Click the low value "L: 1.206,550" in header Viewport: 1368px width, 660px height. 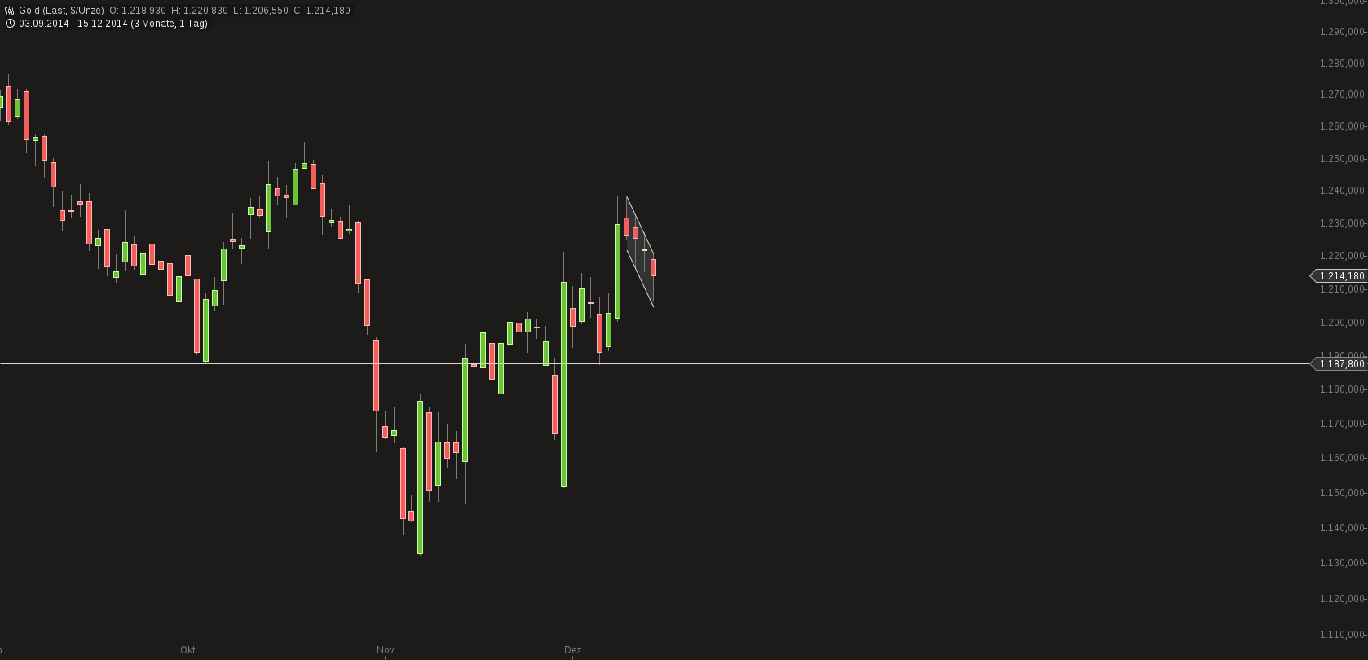pos(260,11)
